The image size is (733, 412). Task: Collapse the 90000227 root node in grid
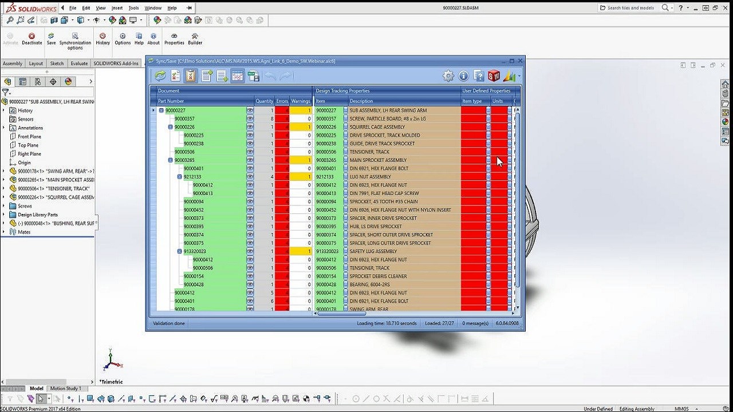tap(161, 110)
